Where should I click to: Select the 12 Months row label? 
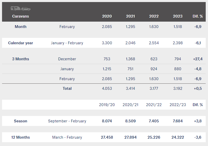coord(21,137)
